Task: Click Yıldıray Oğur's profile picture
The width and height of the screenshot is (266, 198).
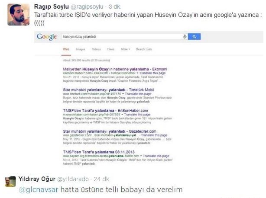Action: pyautogui.click(x=10, y=182)
